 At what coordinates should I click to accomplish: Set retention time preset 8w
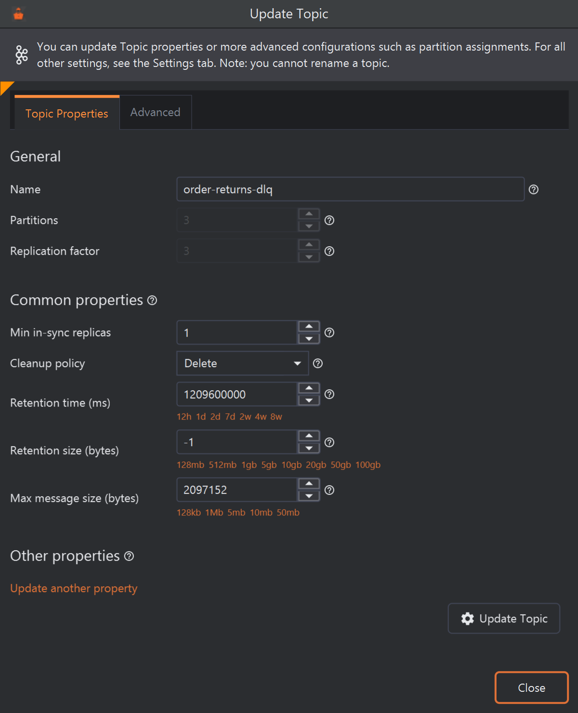(x=276, y=417)
